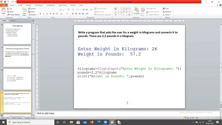Image resolution: width=222 pixels, height=125 pixels.
Task: Click the Save icon in quick access toolbar
Action: point(5,1)
